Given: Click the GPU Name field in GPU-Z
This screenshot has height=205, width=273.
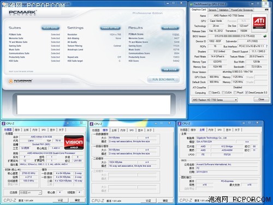Looking at the screenshot, I should 229,16.
